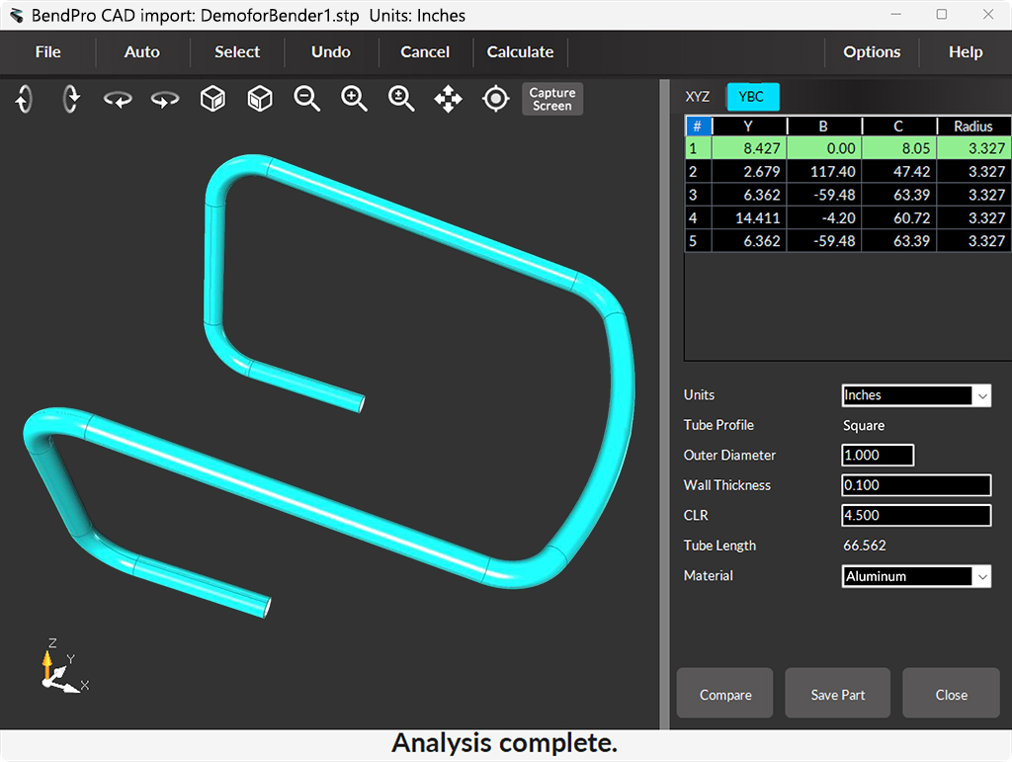
Task: Minimize the BendPro CAD import window
Action: [x=895, y=14]
